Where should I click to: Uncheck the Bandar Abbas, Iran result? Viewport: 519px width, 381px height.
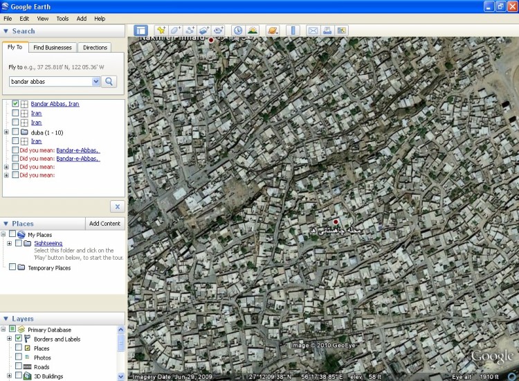(15, 104)
